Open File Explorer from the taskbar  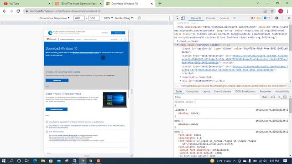[43, 161]
